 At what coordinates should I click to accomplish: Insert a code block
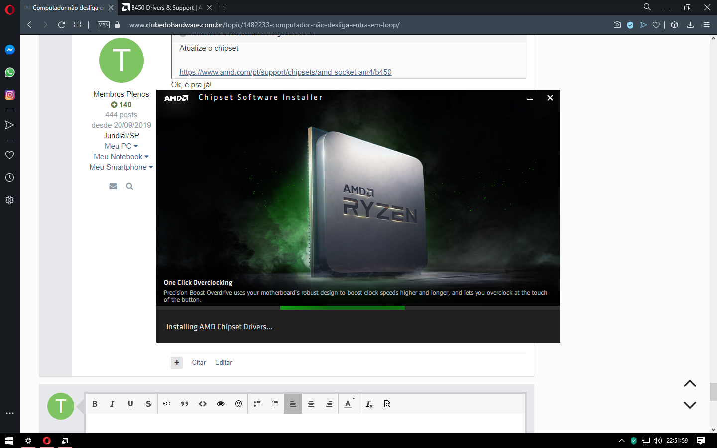(203, 404)
